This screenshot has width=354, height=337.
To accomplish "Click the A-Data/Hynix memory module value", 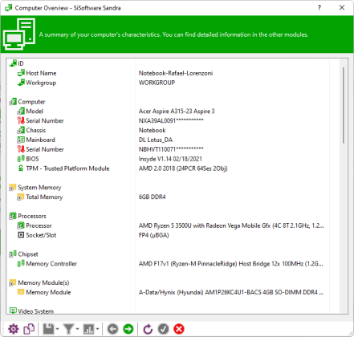I will click(231, 292).
